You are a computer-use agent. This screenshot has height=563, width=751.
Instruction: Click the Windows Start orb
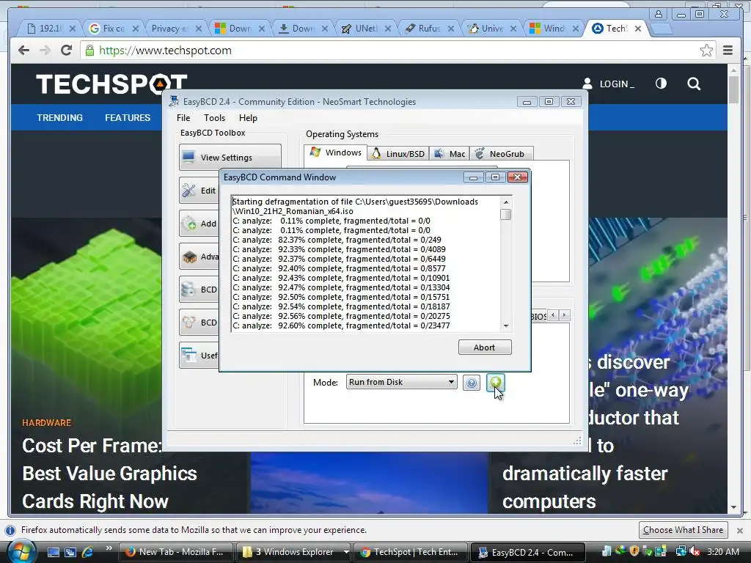coord(21,551)
